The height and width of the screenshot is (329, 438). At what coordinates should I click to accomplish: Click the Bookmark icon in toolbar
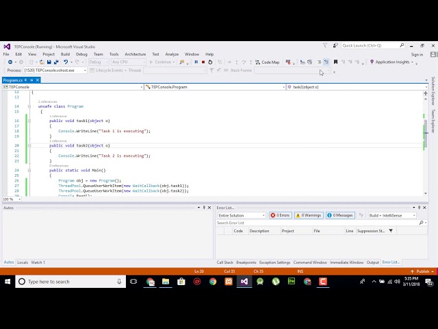[335, 62]
